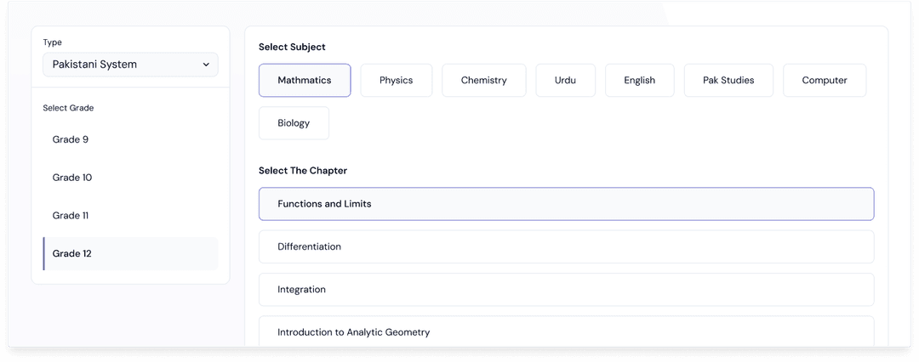Select the Urdu subject
This screenshot has height=362, width=919.
(x=565, y=81)
